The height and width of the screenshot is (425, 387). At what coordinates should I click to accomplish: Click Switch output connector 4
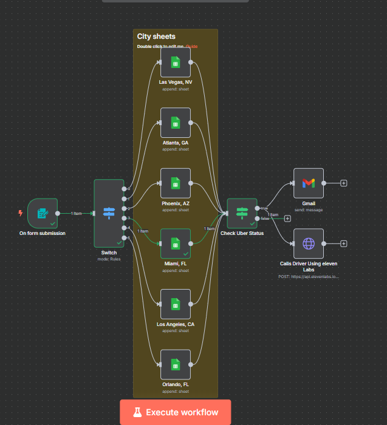pos(124,228)
